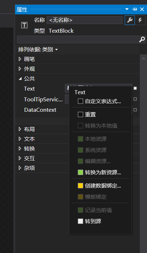Switch to the lightning bolt Events view
Image resolution: width=147 pixels, height=253 pixels.
(140, 20)
